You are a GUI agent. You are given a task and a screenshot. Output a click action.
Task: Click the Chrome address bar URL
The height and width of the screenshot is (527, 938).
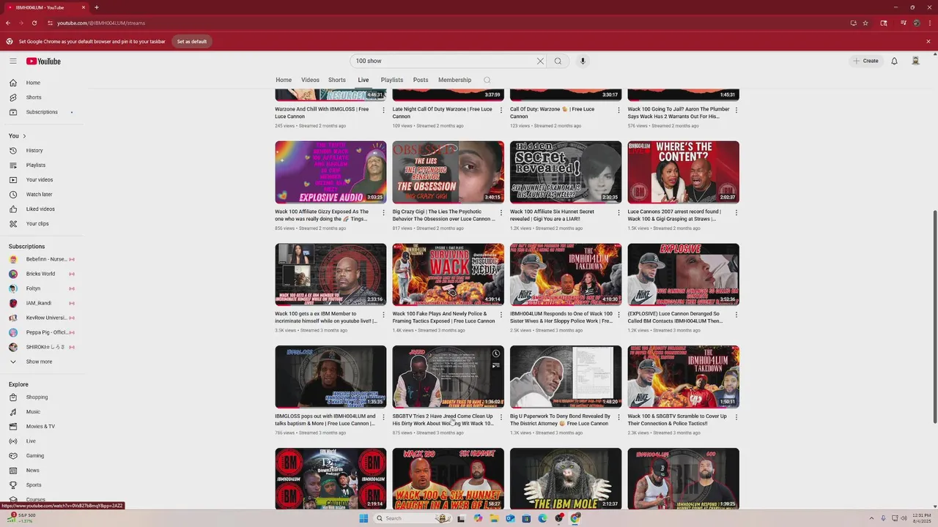(x=101, y=23)
